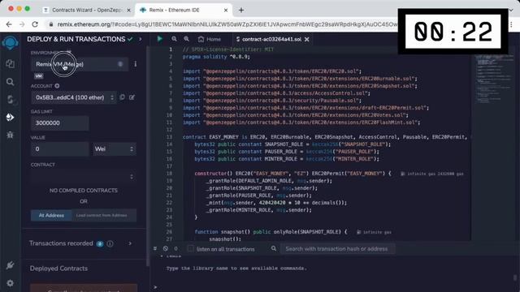Collapse the Deploy & Run panel with the arrow
Image resolution: width=520 pixels, height=292 pixels.
(141, 39)
